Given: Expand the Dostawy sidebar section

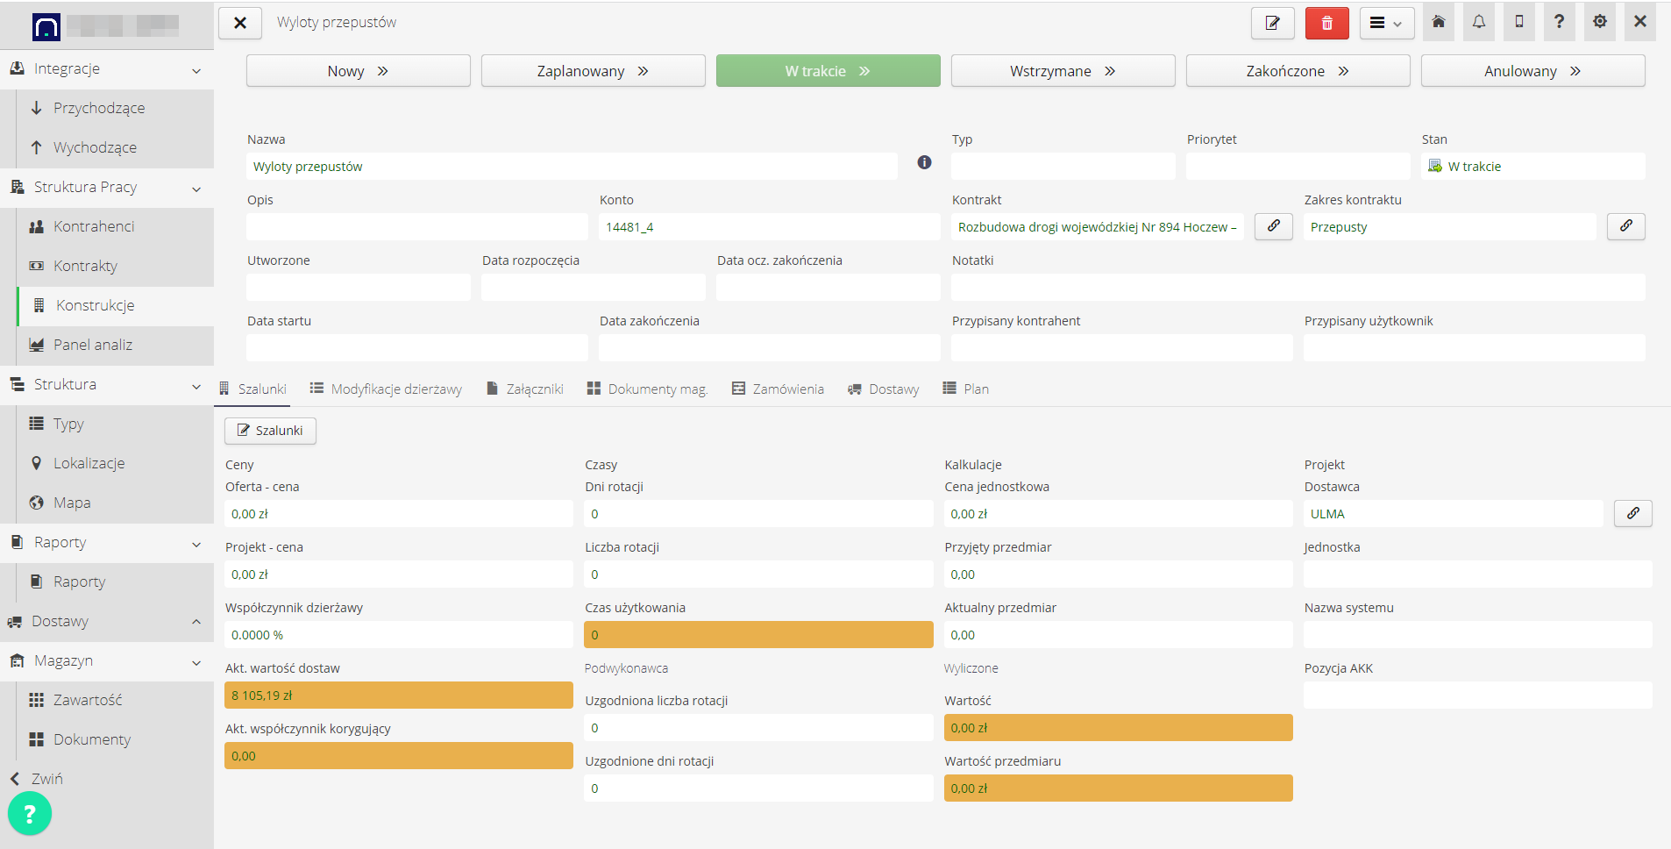Looking at the screenshot, I should coord(196,622).
